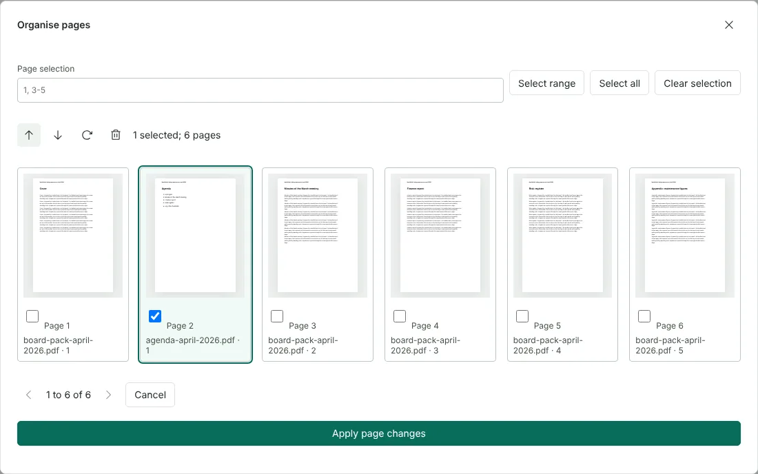Click the 'Page 3' label
This screenshot has height=474, width=758.
tap(303, 326)
